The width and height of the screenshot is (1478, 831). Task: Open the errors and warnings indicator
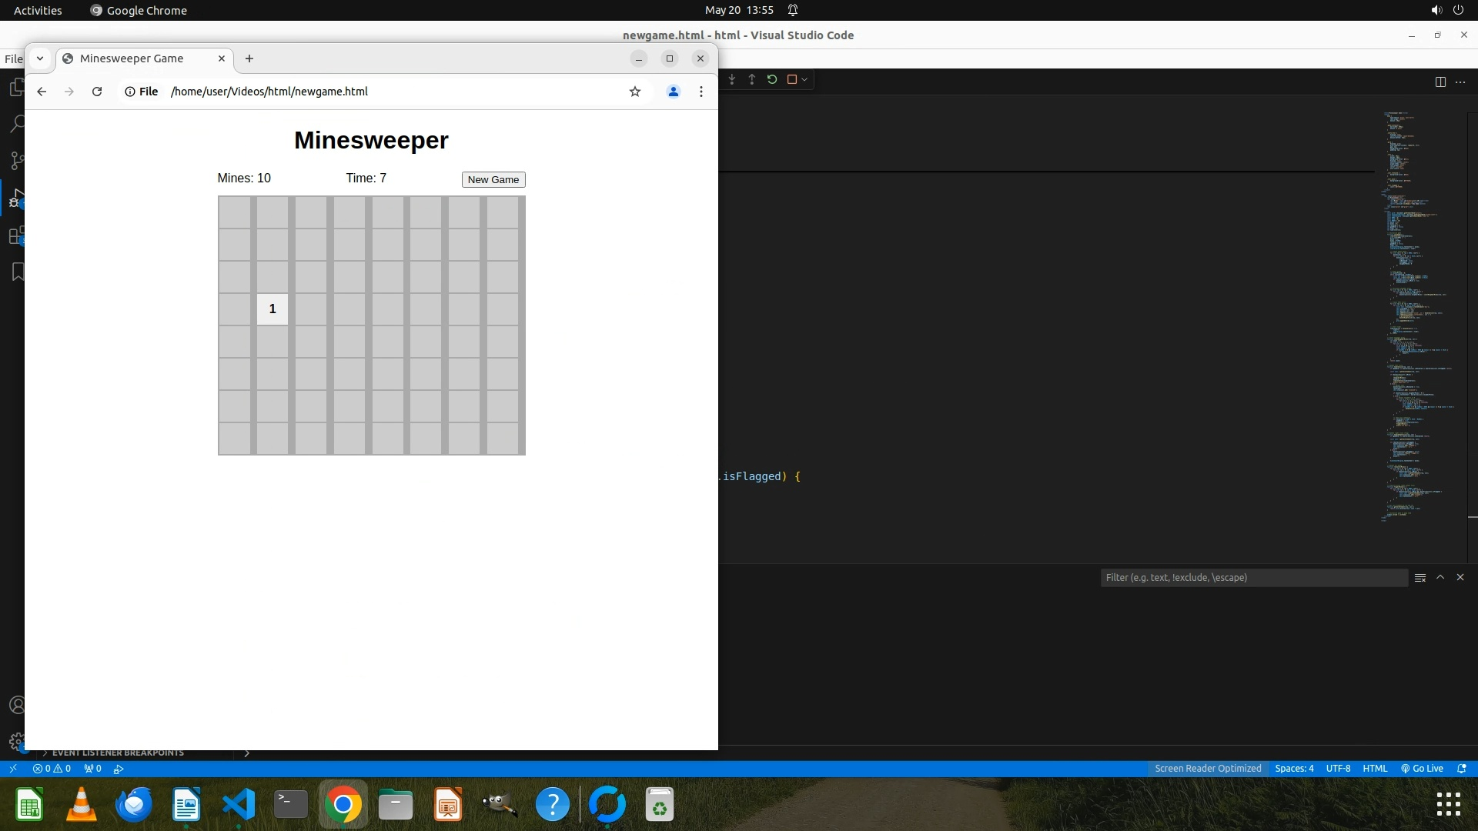click(x=52, y=769)
